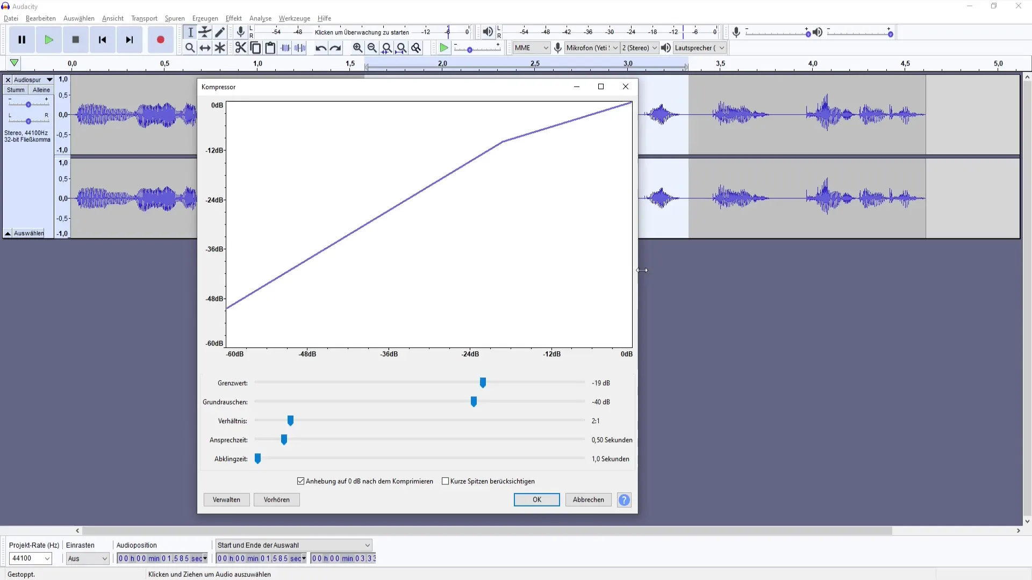Click the Verwalten button
The width and height of the screenshot is (1032, 580).
tap(226, 499)
